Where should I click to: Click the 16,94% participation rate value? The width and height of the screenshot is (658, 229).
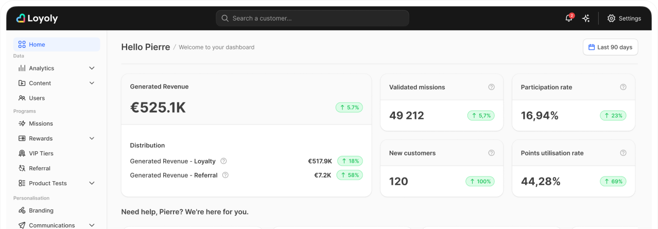click(540, 116)
